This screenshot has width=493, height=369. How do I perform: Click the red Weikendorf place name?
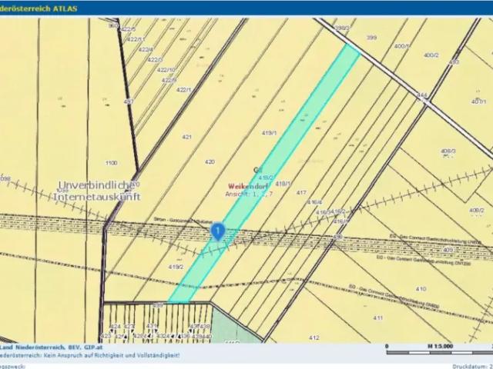click(247, 186)
